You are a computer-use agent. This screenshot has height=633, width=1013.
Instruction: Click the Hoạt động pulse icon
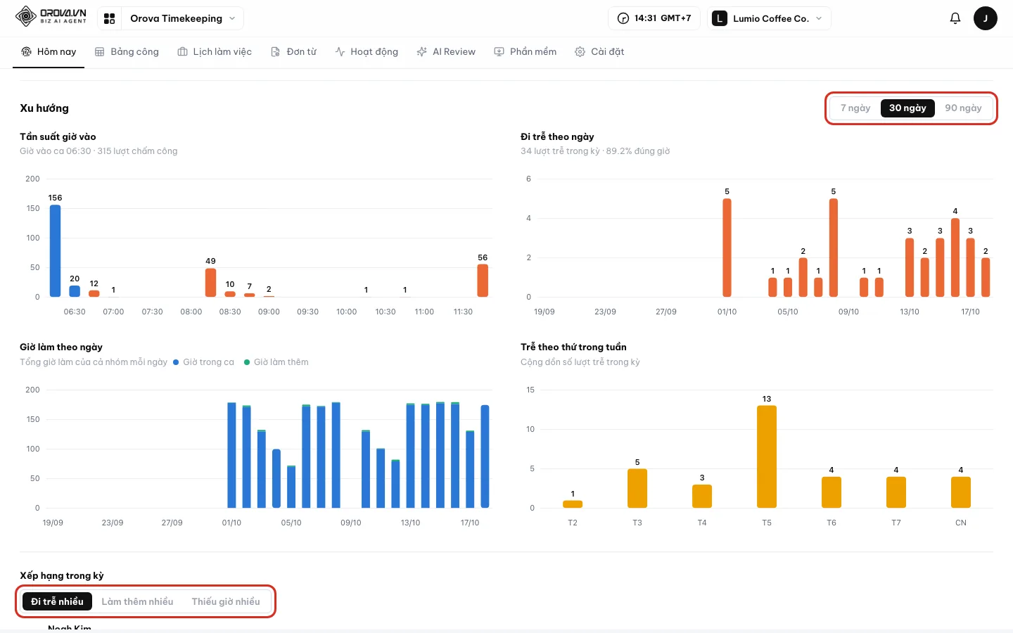(340, 51)
